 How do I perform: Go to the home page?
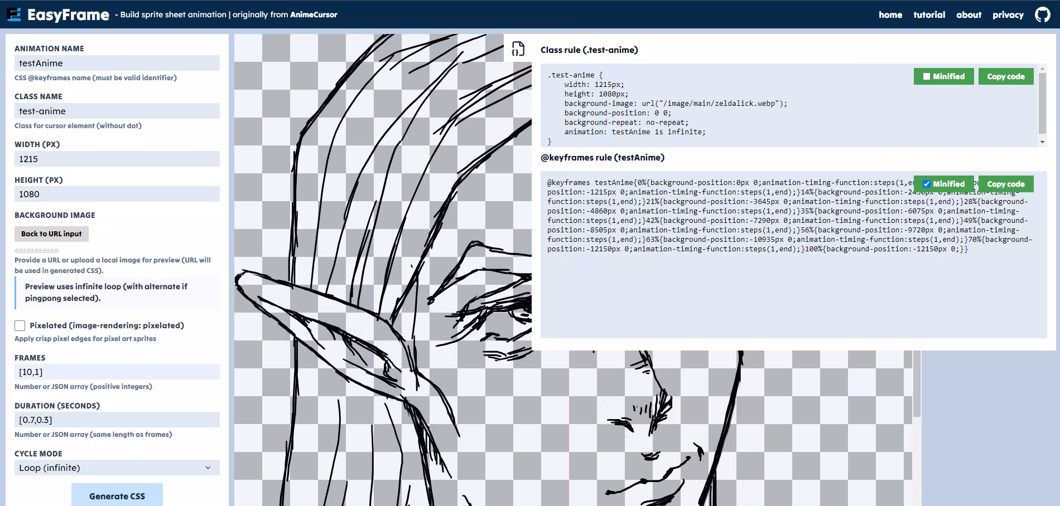pyautogui.click(x=890, y=15)
